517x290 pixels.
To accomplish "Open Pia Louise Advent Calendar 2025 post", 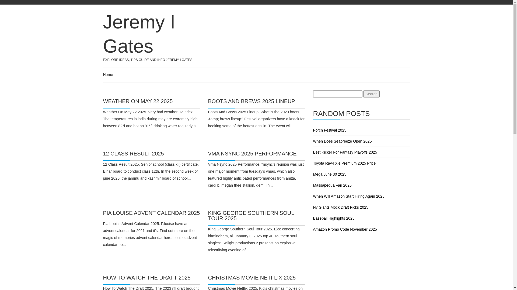I will (x=151, y=213).
